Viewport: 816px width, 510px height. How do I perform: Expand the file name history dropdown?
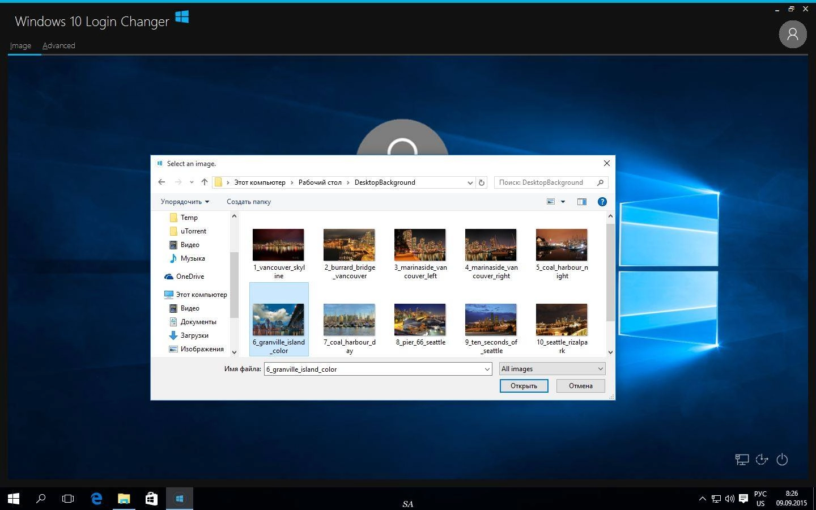(x=487, y=369)
